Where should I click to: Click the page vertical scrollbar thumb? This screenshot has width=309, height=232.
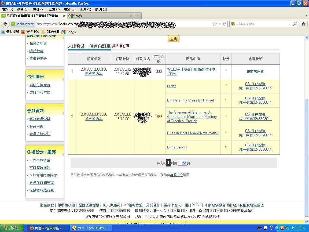[x=307, y=158]
